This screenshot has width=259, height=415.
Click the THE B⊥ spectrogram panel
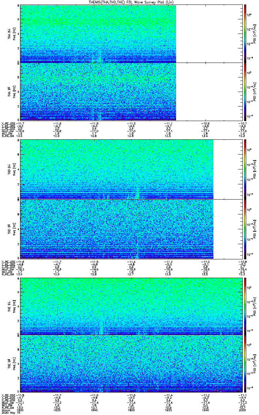click(x=131, y=306)
